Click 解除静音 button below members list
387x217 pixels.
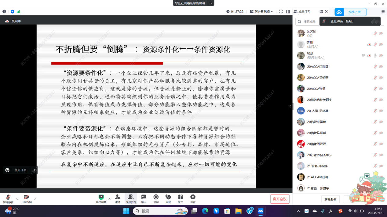tap(330, 199)
